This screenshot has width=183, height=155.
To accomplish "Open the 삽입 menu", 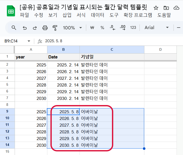I will pos(67,15).
